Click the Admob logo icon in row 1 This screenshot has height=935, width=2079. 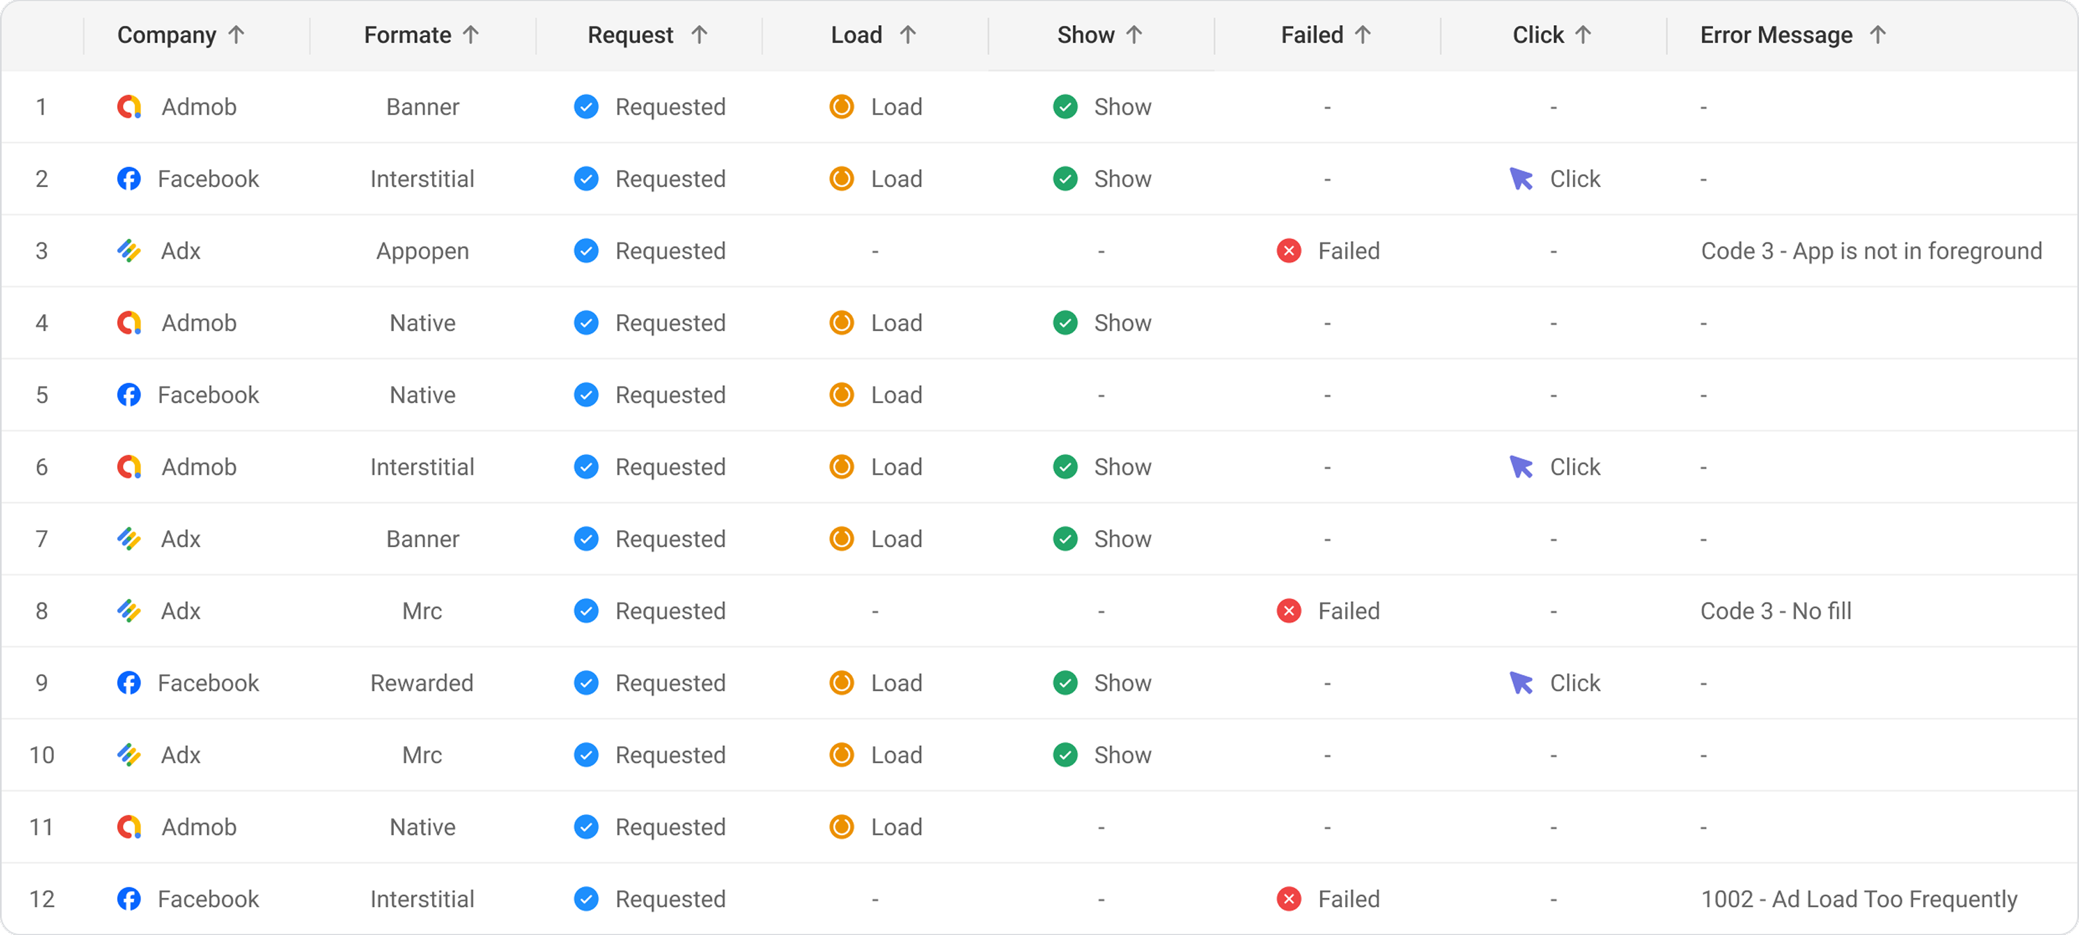point(129,107)
